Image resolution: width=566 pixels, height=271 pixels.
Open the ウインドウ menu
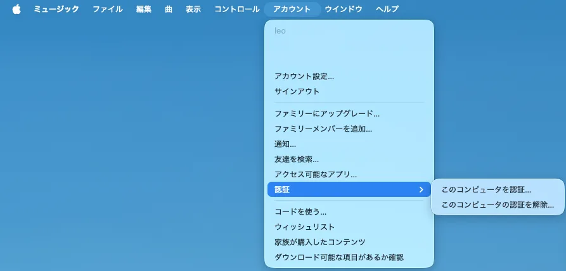point(344,9)
